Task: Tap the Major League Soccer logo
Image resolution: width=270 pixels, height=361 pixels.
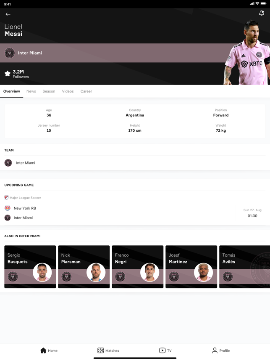Action: tap(6, 197)
